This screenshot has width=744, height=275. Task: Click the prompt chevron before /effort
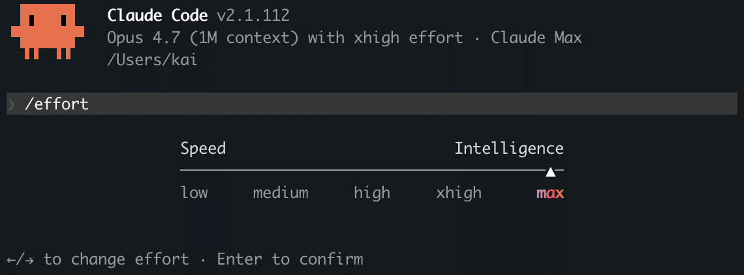tap(11, 104)
